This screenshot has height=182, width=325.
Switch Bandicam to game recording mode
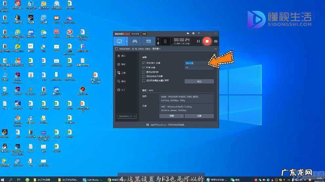coord(135,41)
